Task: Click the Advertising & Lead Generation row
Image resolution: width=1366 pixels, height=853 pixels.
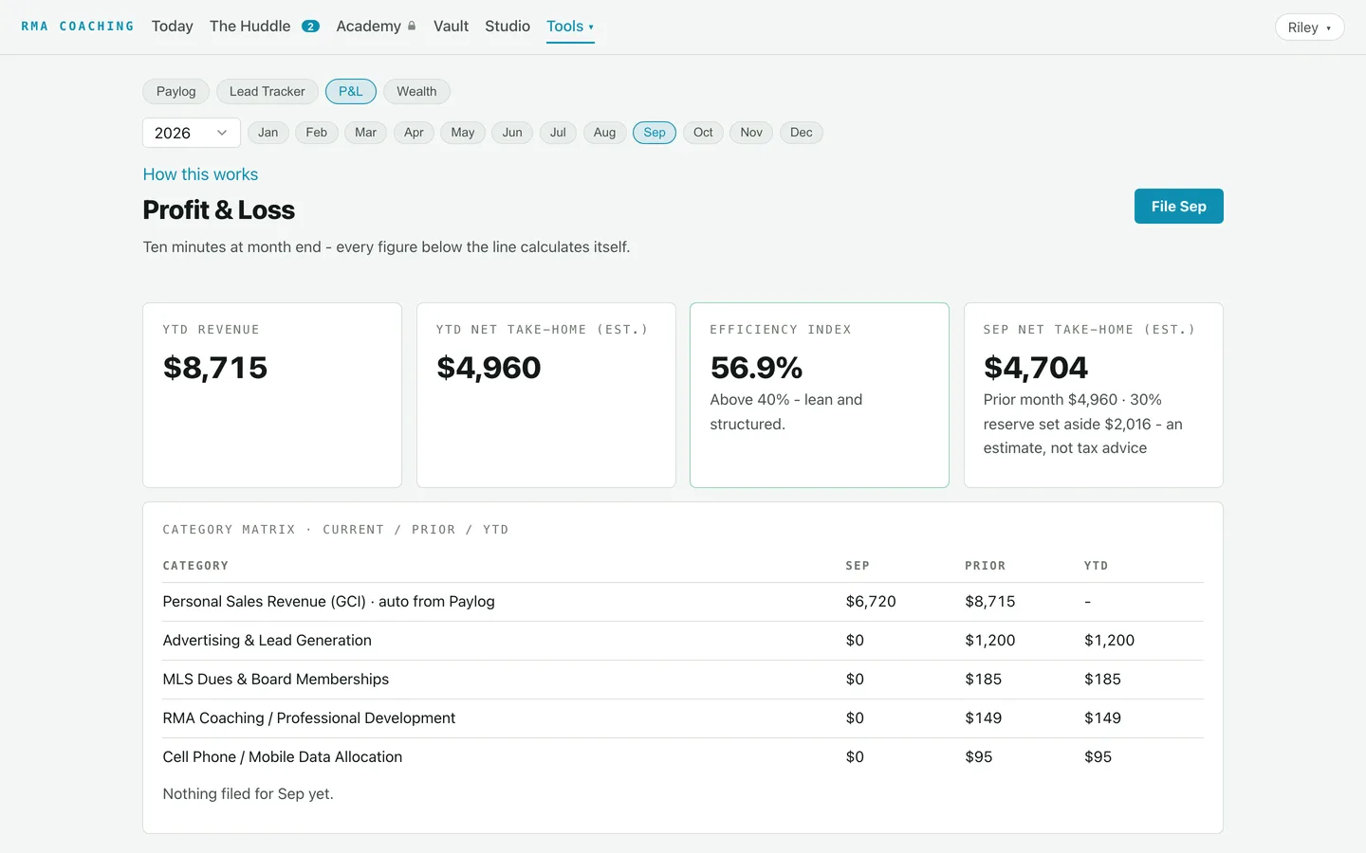Action: [683, 641]
